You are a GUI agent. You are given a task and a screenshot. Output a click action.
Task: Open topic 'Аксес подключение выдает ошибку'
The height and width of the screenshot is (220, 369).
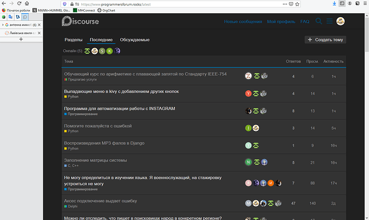(x=101, y=201)
